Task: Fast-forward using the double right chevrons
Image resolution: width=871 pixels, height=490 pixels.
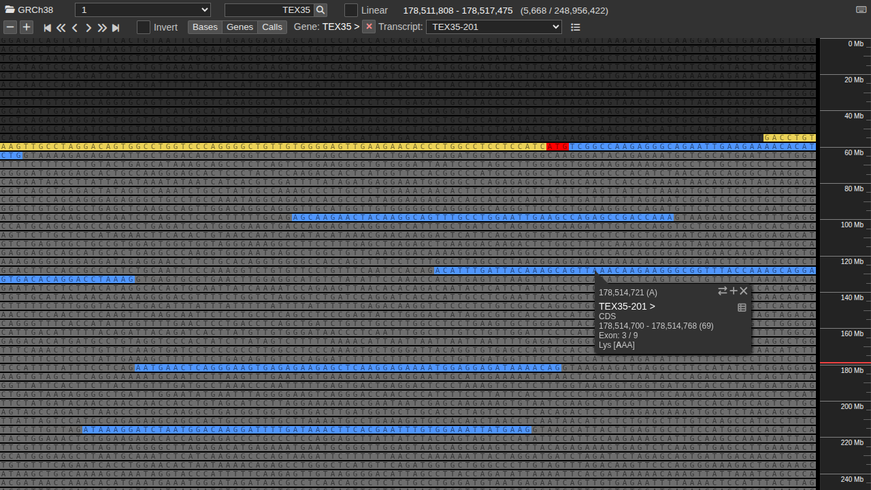Action: (102, 28)
